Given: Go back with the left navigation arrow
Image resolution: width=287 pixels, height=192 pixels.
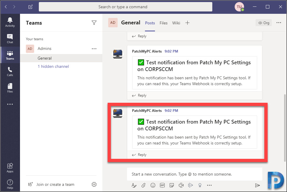Looking at the screenshot, I should (x=6, y=7).
